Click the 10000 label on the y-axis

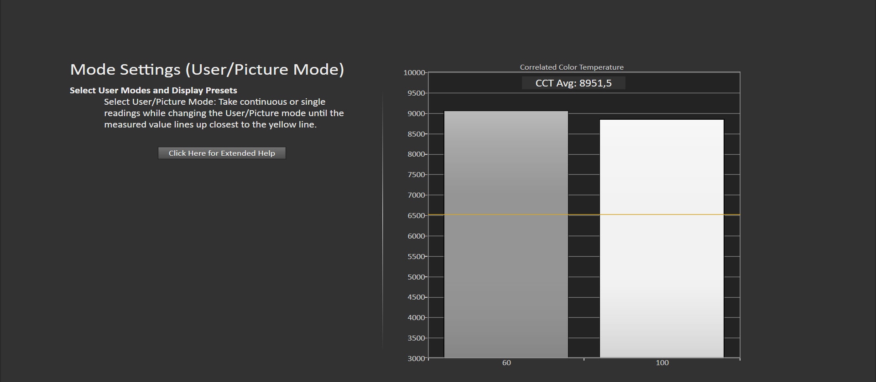(x=414, y=73)
